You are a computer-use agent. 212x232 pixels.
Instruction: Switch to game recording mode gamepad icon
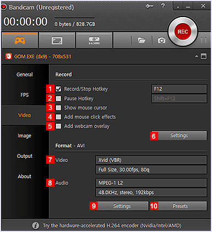pyautogui.click(x=20, y=41)
